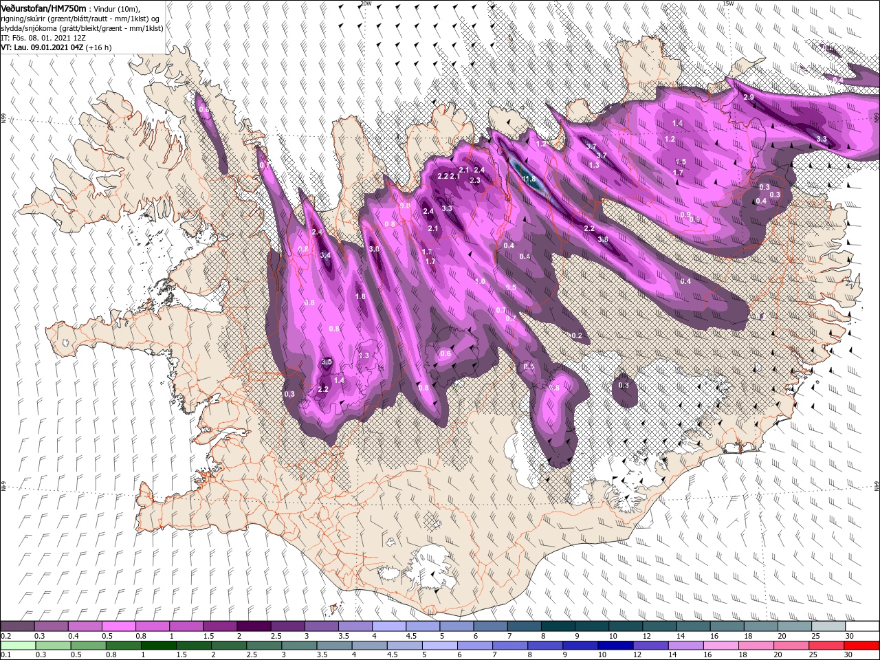Pick the darkest purple swatch in upper legend row
The height and width of the screenshot is (660, 880).
[253, 626]
